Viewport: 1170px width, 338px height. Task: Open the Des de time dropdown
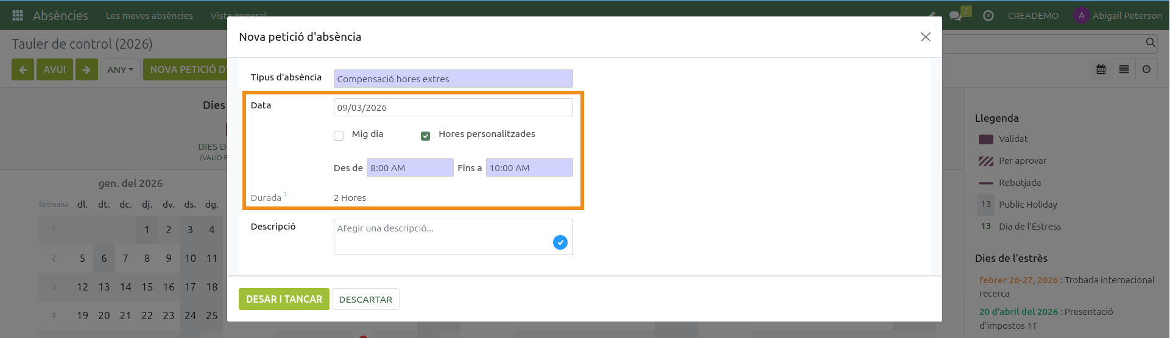click(x=409, y=168)
